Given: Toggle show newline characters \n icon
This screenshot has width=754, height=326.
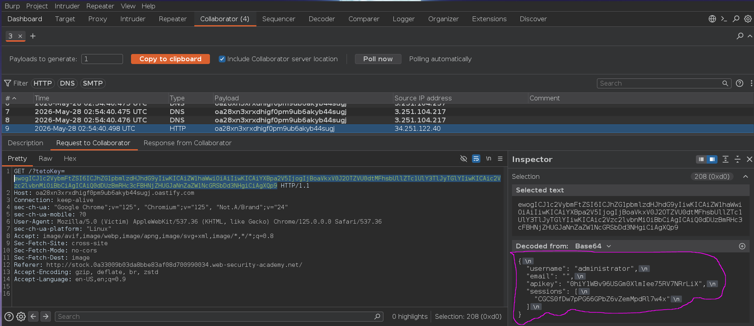Looking at the screenshot, I should [488, 159].
